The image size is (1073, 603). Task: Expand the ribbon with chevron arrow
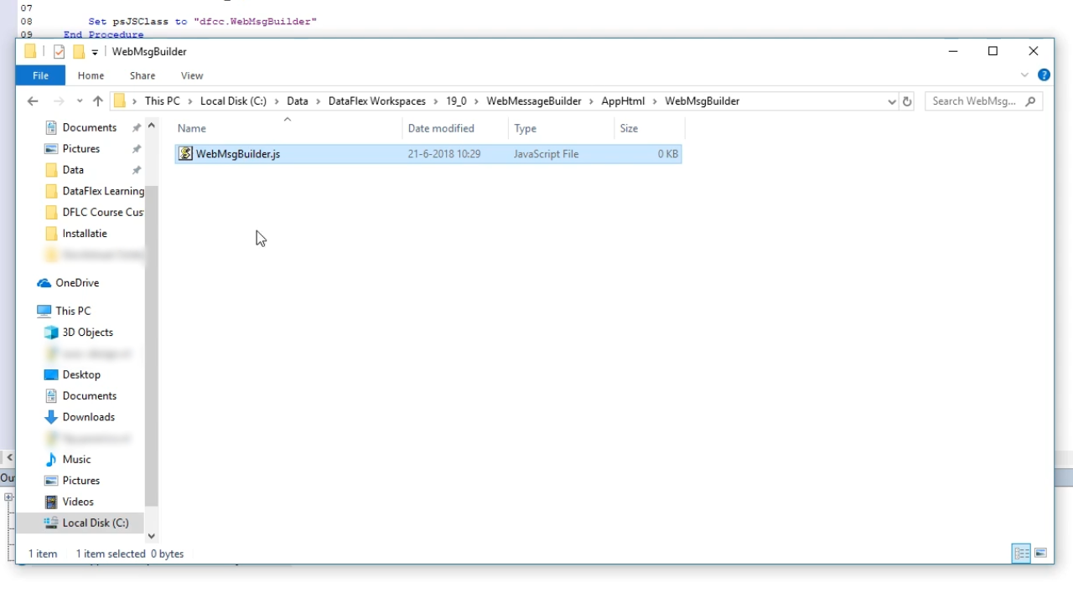click(x=1024, y=75)
